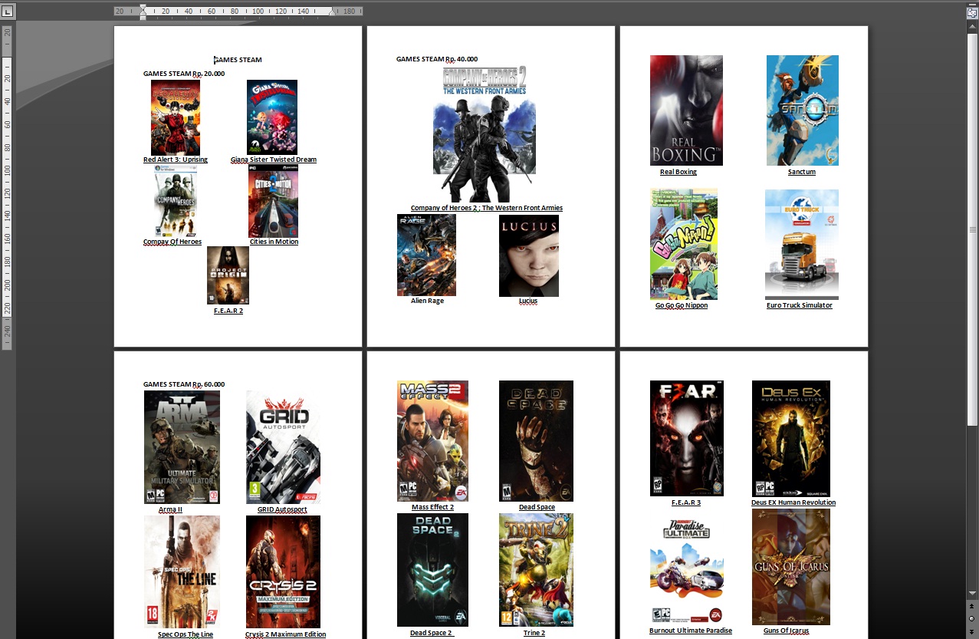Click the 'Mass Effect 2' caption
Image resolution: width=979 pixels, height=639 pixels.
click(432, 507)
